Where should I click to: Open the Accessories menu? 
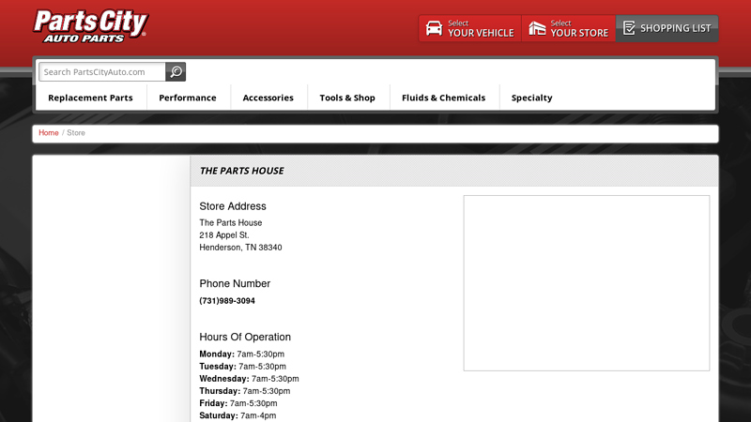coord(268,98)
